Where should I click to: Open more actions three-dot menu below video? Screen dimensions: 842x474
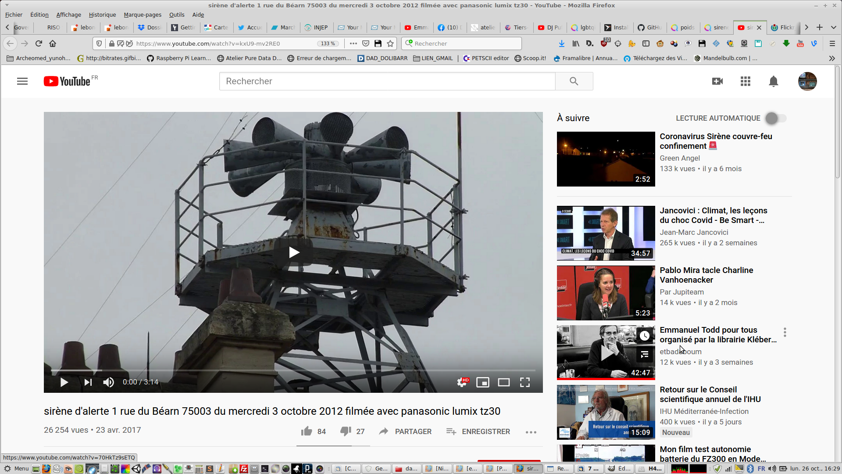coord(531,432)
